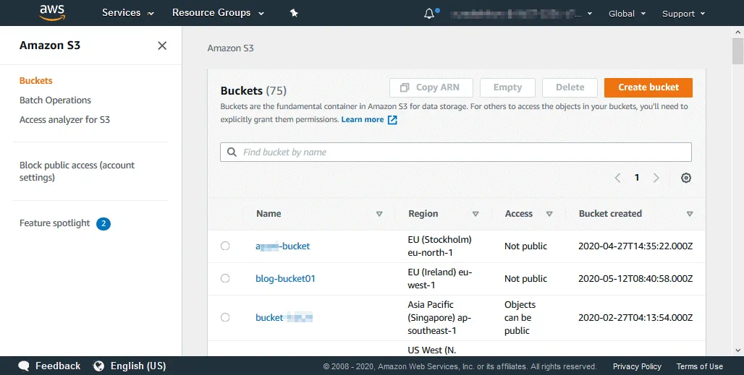Open the notifications bell
Image resolution: width=744 pixels, height=375 pixels.
coord(430,13)
